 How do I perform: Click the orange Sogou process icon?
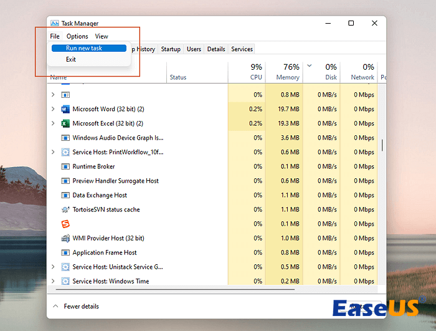[65, 224]
